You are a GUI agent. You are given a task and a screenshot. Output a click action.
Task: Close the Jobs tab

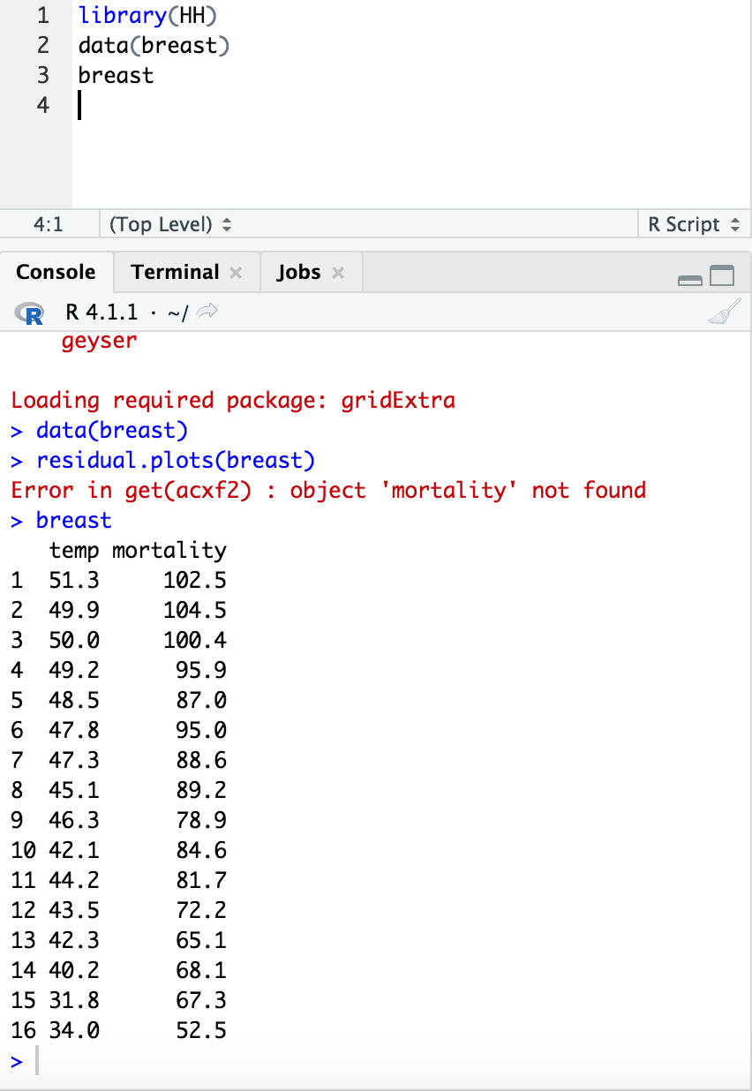click(337, 273)
